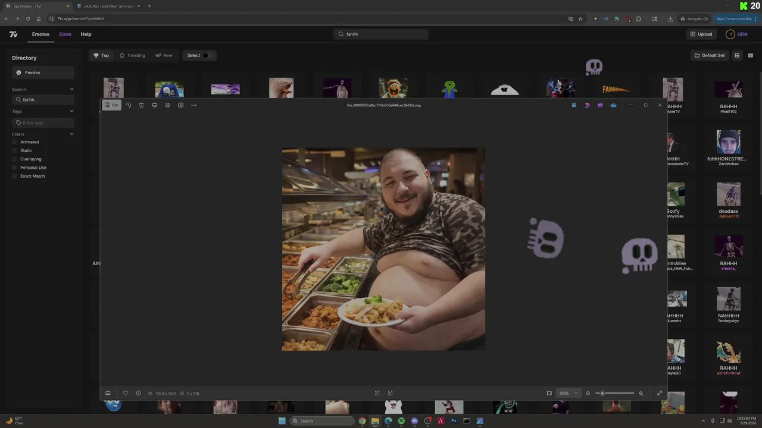Viewport: 762px width, 428px height.
Task: Bookmark the page with the star icon
Action: 580,18
